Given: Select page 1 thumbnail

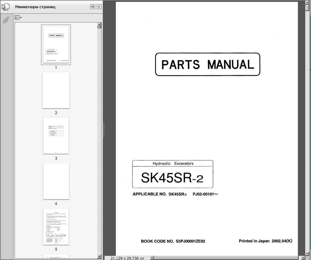Looking at the screenshot, I should point(56,45).
